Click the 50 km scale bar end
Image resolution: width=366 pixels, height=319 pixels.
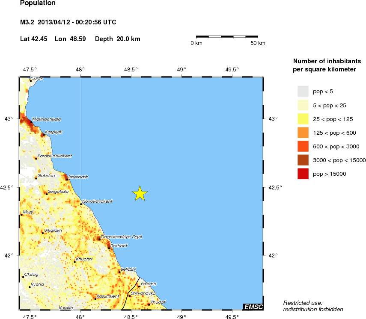(258, 37)
